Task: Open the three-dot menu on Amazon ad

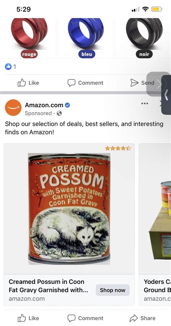Action: (144, 103)
